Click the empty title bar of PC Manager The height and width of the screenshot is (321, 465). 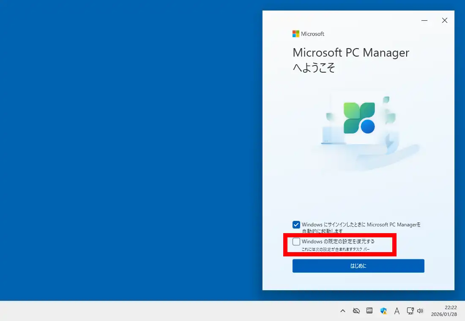pos(338,19)
